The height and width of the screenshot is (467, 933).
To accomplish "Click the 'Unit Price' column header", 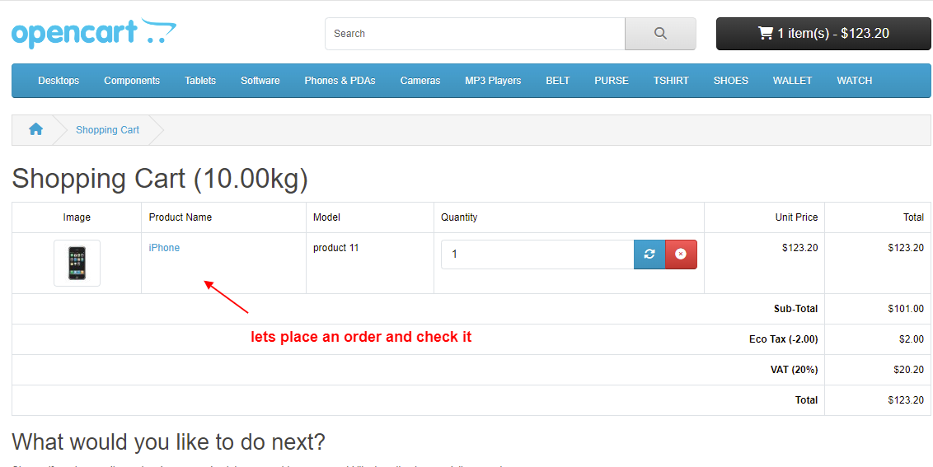I will pyautogui.click(x=796, y=217).
